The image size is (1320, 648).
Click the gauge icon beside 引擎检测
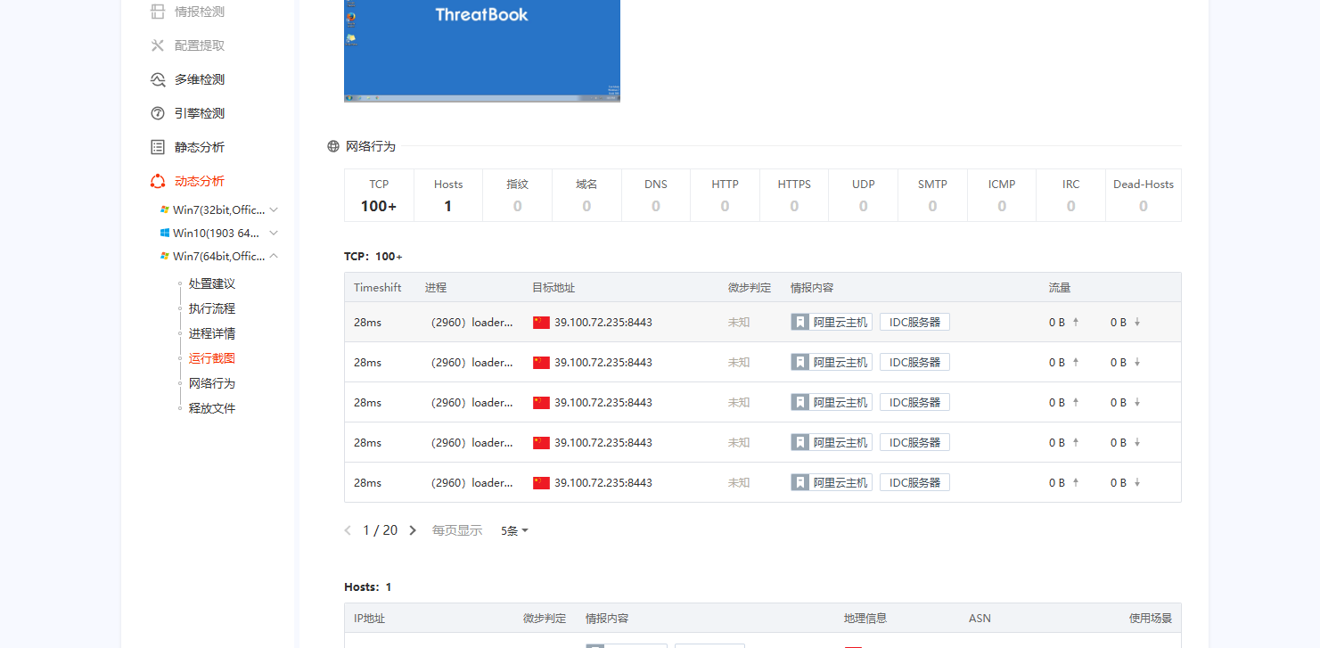coord(158,113)
